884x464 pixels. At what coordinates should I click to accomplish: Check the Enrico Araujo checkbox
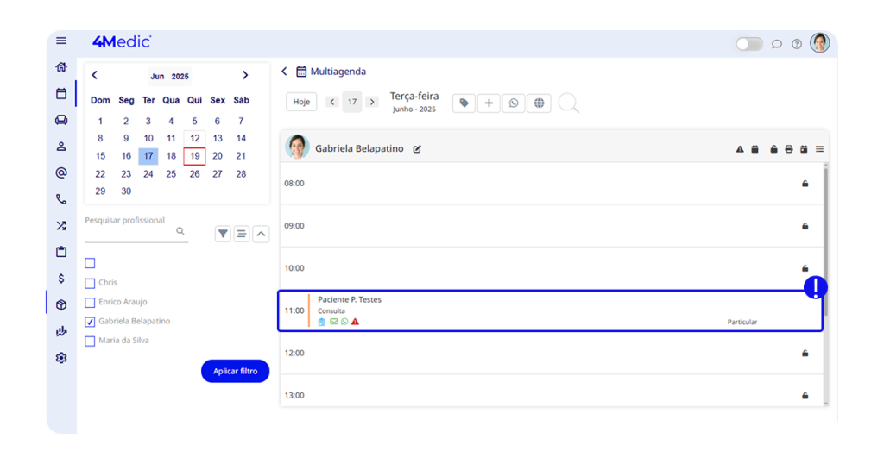pos(90,303)
